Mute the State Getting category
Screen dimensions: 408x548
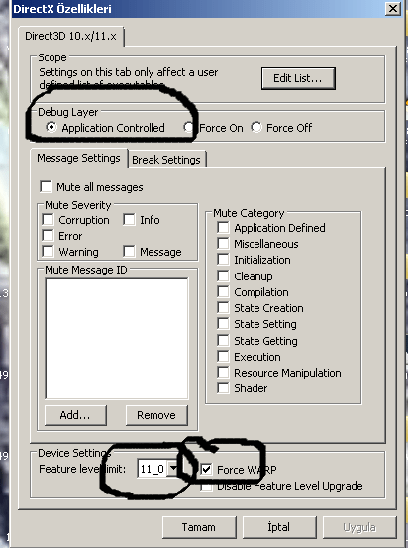[x=223, y=341]
